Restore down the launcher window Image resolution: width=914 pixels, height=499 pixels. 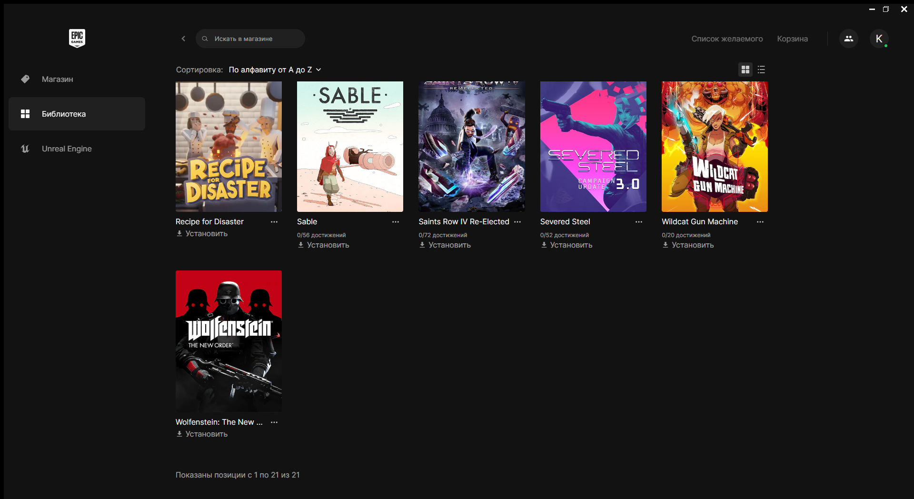tap(886, 9)
